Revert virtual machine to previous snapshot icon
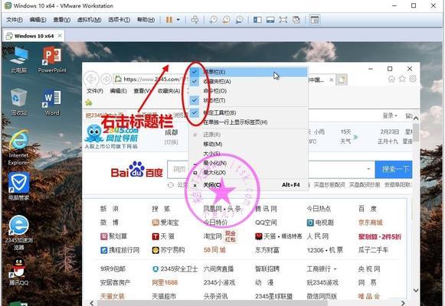 click(226, 20)
